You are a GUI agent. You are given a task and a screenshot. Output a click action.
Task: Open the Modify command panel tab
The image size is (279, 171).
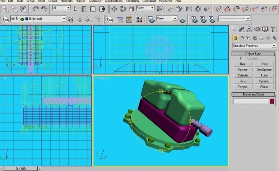241,29
